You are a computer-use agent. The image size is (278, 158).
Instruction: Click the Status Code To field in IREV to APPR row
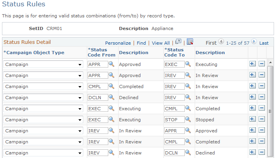[174, 131]
